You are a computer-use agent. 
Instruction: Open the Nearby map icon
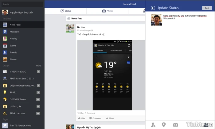[x=5, y=38]
